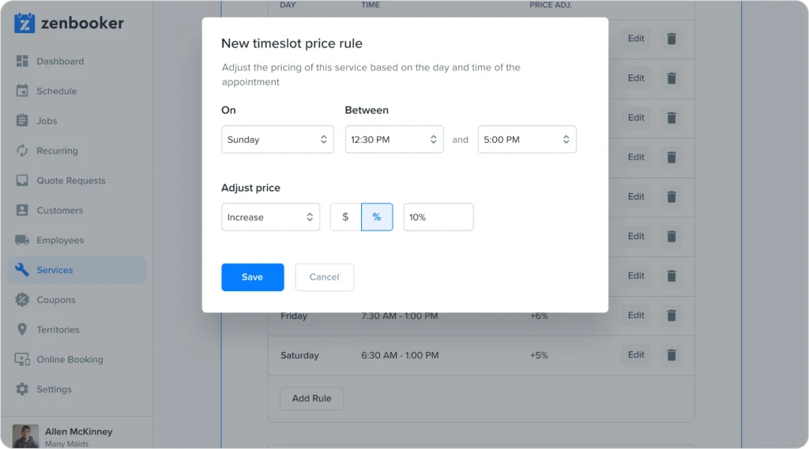
Task: Open the 12:30 PM start time dropdown
Action: click(x=394, y=139)
